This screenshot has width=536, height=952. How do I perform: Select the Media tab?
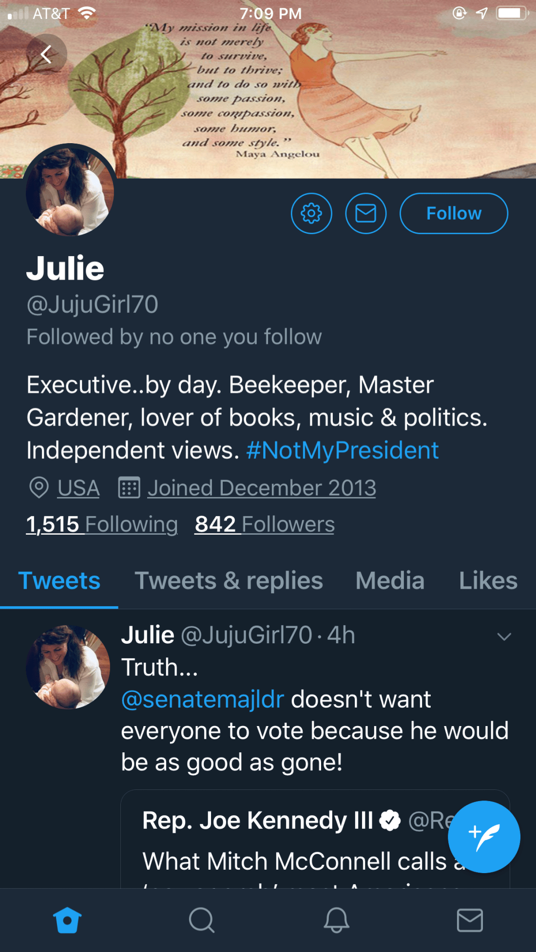pyautogui.click(x=390, y=580)
